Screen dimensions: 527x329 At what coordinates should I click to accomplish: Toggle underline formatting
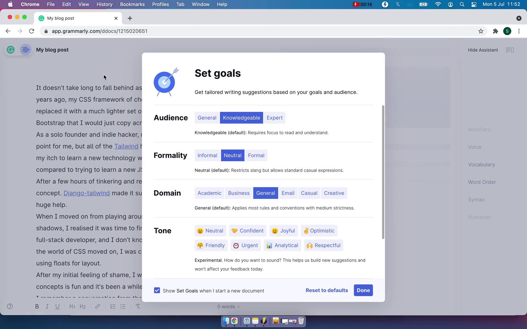tap(57, 307)
